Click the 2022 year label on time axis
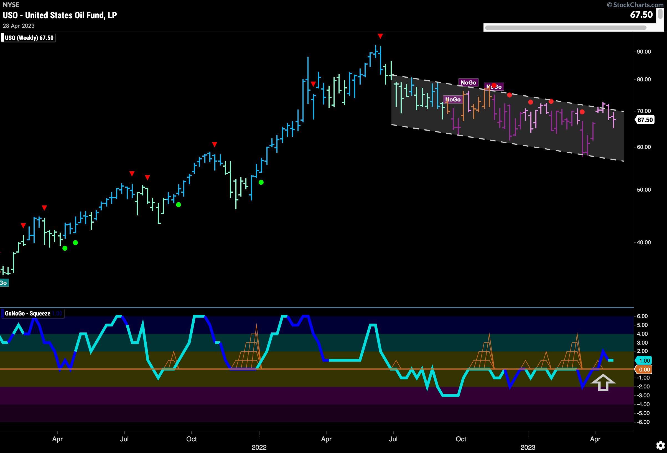The height and width of the screenshot is (453, 667). 259,447
